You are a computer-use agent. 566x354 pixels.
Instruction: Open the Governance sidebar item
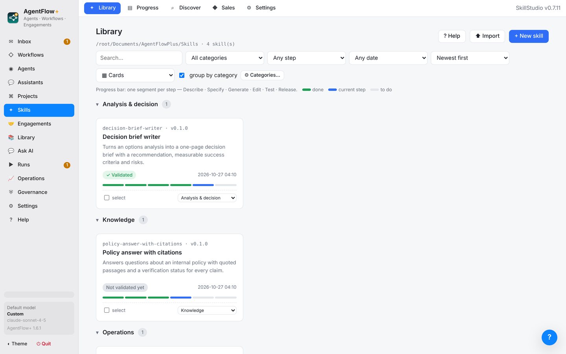[x=39, y=192]
